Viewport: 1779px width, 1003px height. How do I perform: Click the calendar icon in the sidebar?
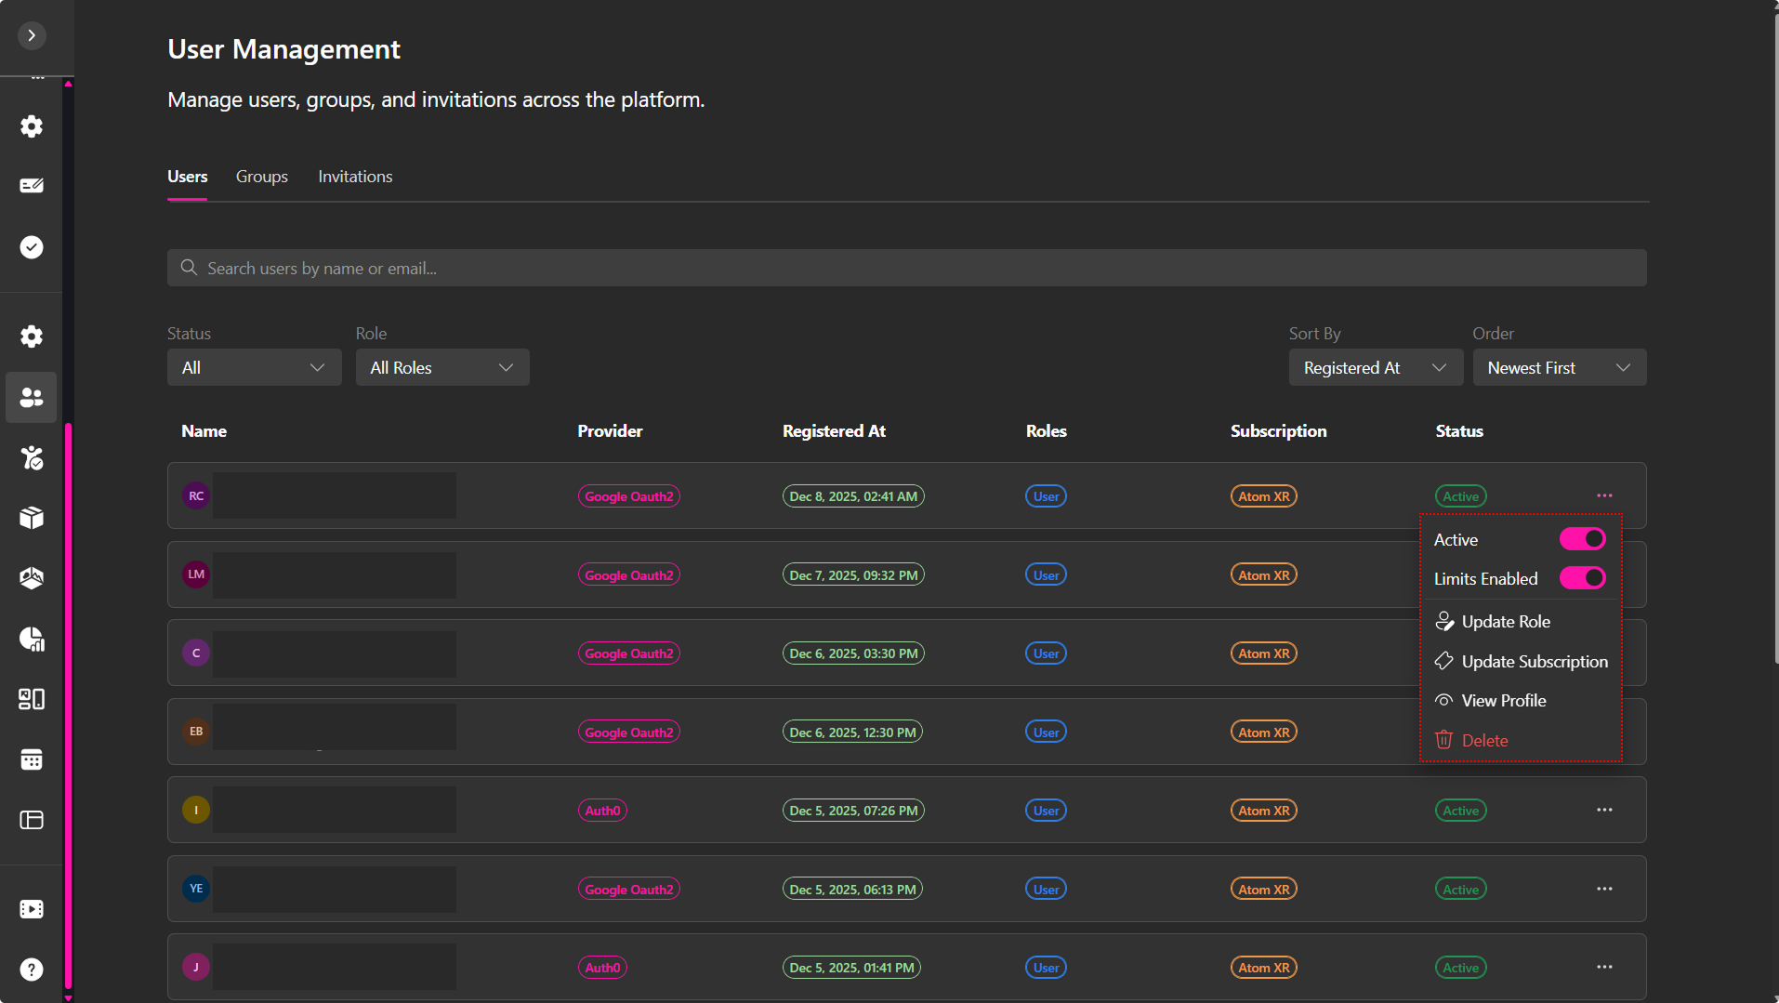coord(32,759)
